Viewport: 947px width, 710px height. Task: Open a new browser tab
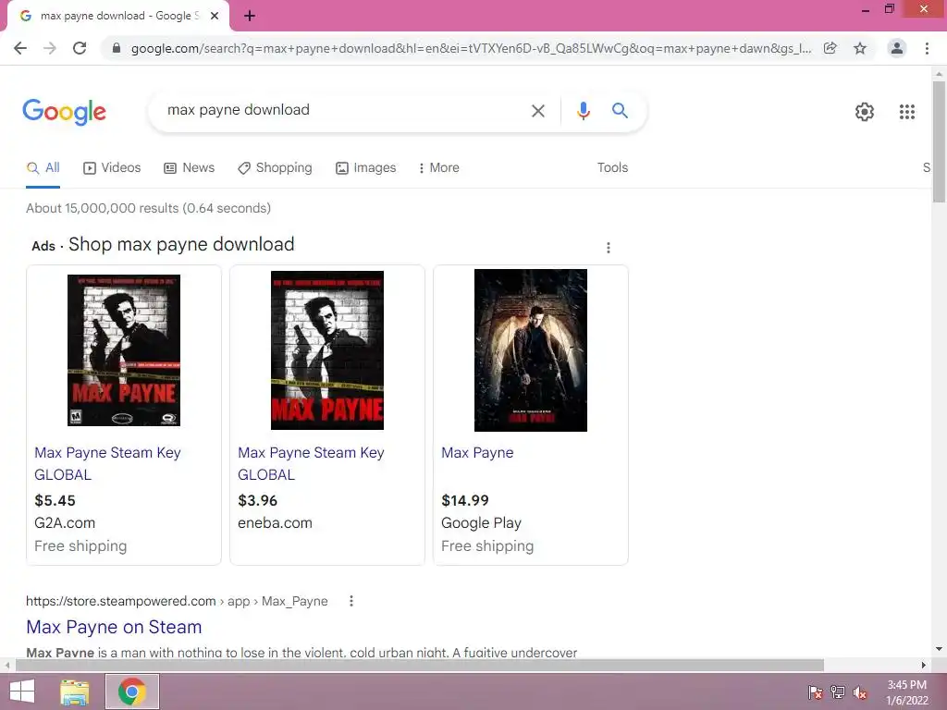point(250,17)
